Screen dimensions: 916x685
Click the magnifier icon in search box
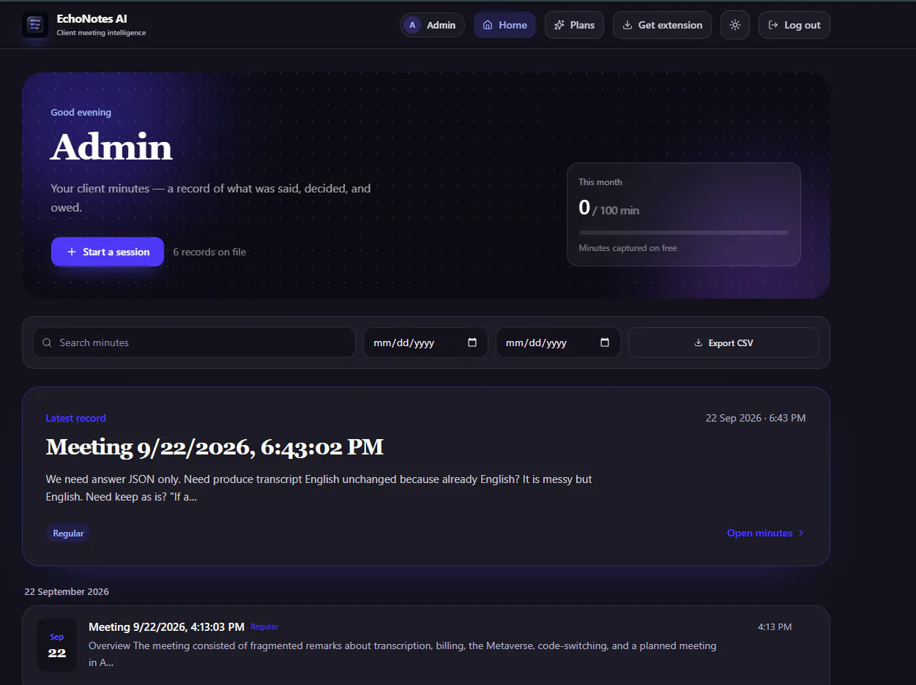click(x=47, y=342)
